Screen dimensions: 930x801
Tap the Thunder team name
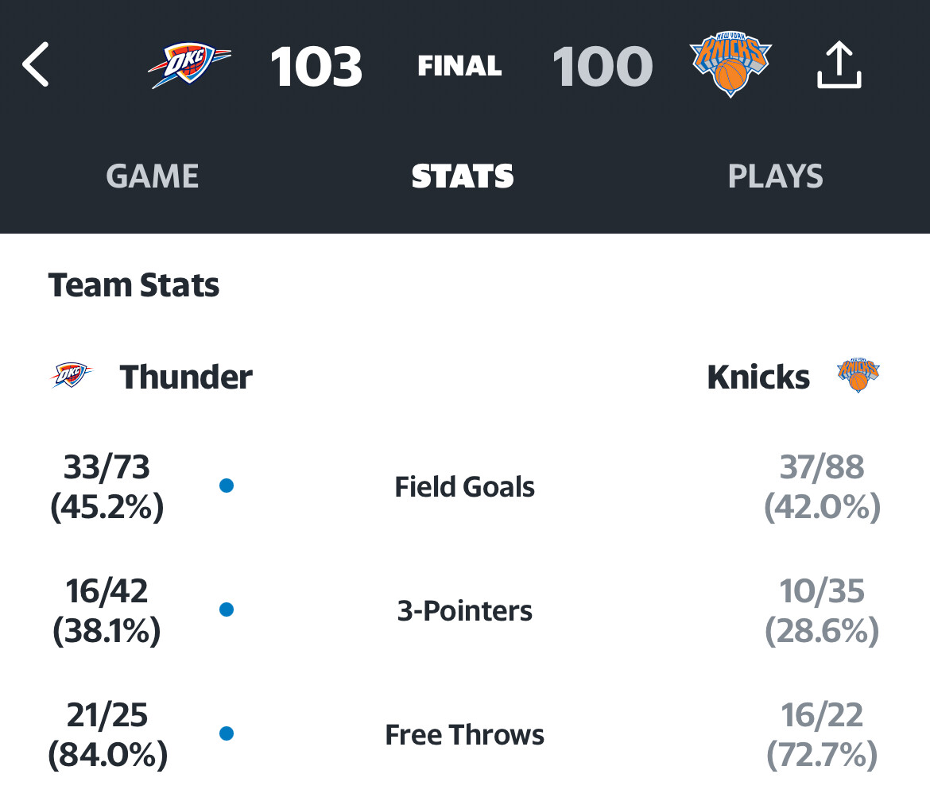[186, 377]
